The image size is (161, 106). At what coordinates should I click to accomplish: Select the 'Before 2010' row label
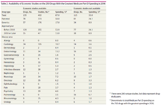[x=9, y=30]
